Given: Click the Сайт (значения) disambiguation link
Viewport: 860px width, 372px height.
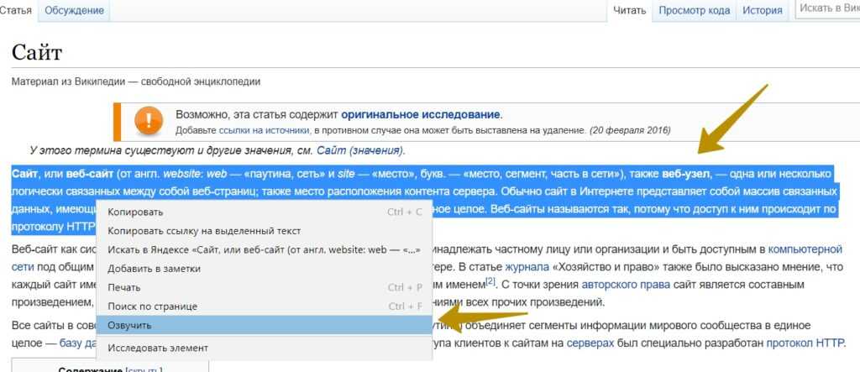Looking at the screenshot, I should click(359, 150).
